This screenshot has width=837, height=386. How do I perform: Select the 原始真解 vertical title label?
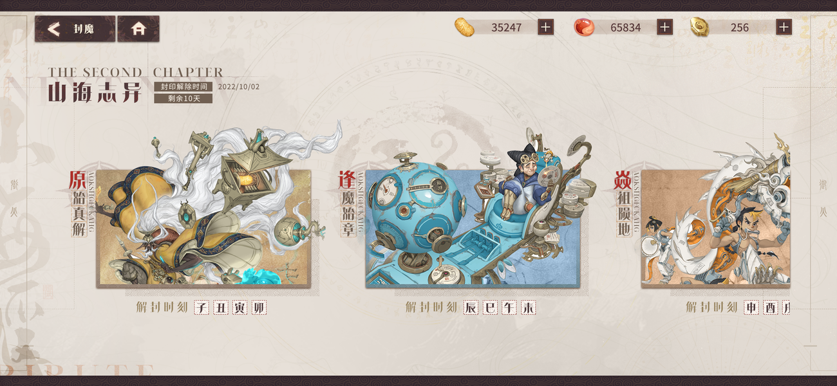(79, 203)
